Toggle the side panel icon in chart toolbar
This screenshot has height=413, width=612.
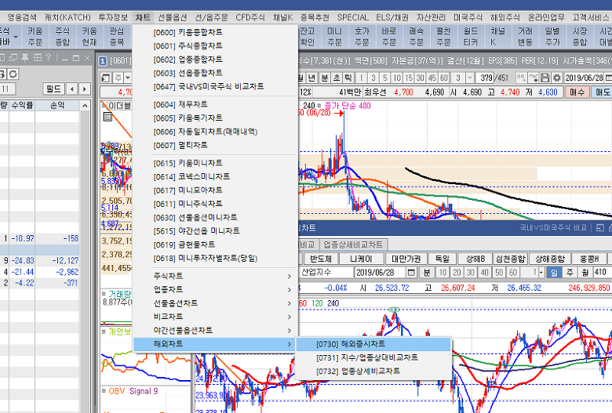(x=105, y=78)
